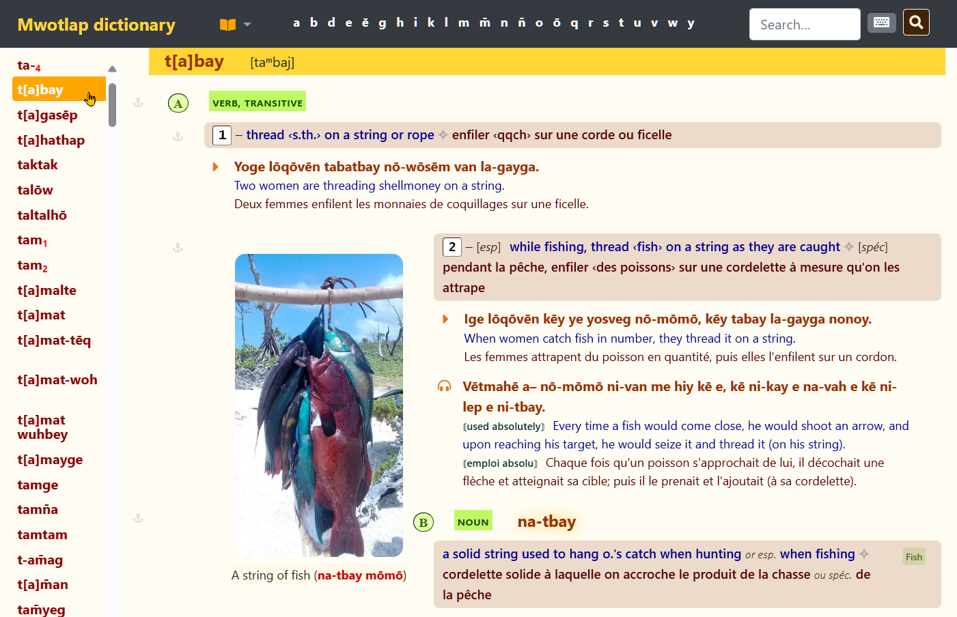Expand the Ige lōqōvēn example triangle
This screenshot has height=617, width=957.
(x=445, y=319)
